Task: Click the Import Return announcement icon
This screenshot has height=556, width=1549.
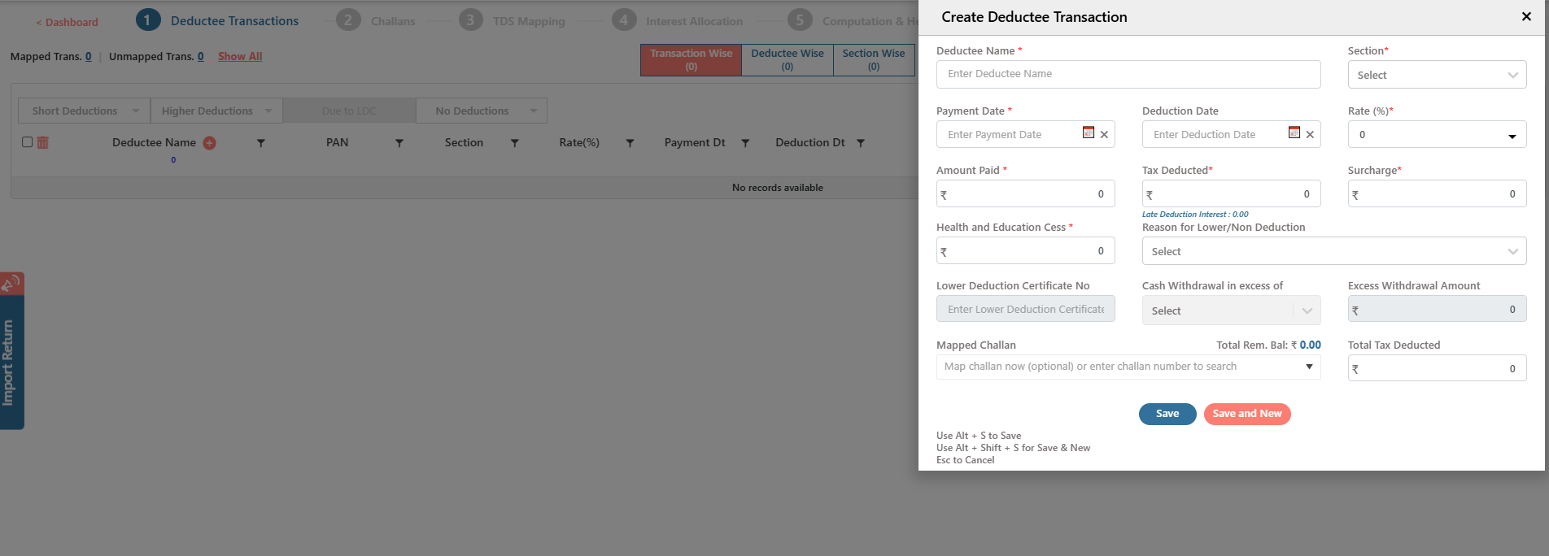Action: click(11, 284)
